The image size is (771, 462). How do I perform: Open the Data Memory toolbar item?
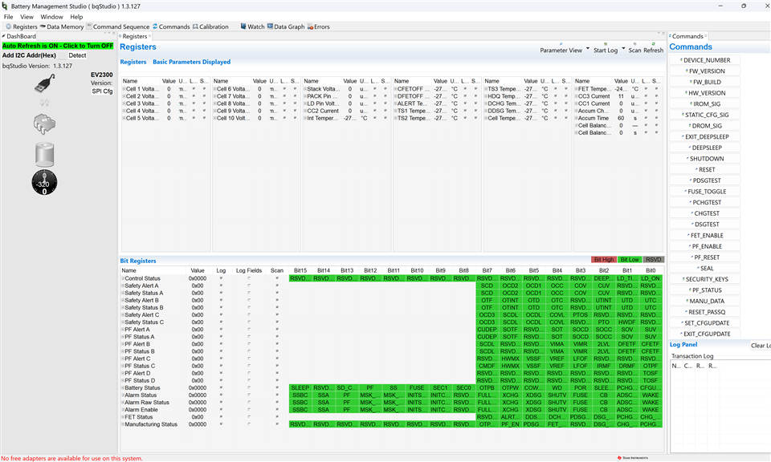pos(62,26)
